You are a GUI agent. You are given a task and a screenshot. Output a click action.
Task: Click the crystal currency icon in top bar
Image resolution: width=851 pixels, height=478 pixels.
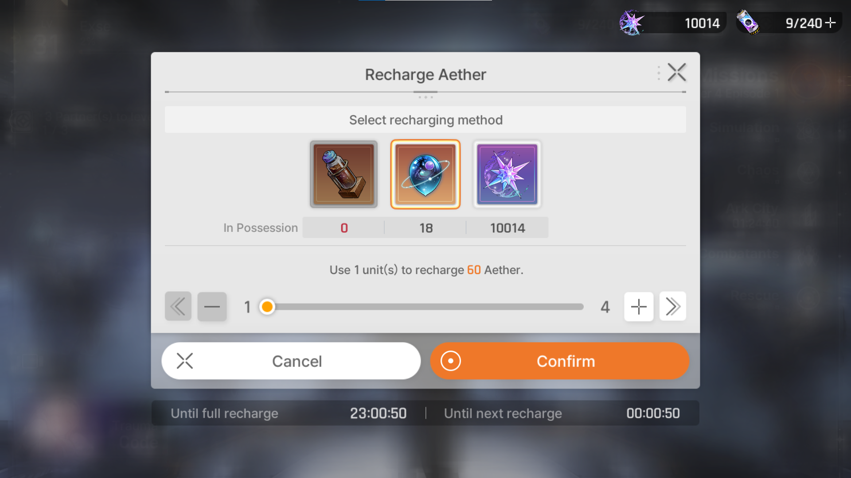(632, 23)
